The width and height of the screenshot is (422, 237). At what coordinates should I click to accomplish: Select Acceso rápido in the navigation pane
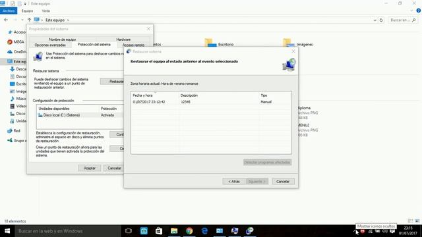16,32
